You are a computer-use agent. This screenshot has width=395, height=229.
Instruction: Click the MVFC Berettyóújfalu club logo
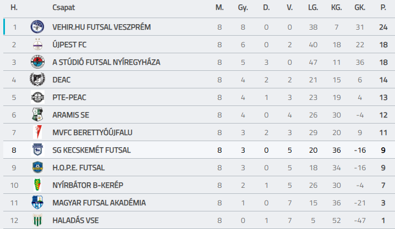coord(37,132)
